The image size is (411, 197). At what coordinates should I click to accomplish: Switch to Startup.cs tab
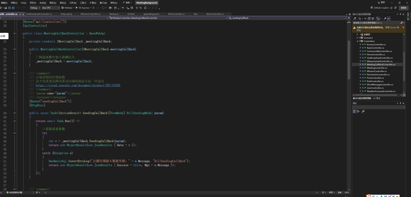[114, 14]
